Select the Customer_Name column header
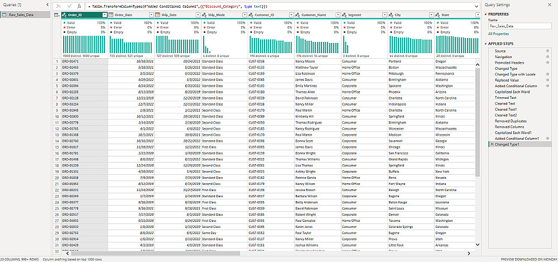The image size is (558, 262). click(317, 15)
